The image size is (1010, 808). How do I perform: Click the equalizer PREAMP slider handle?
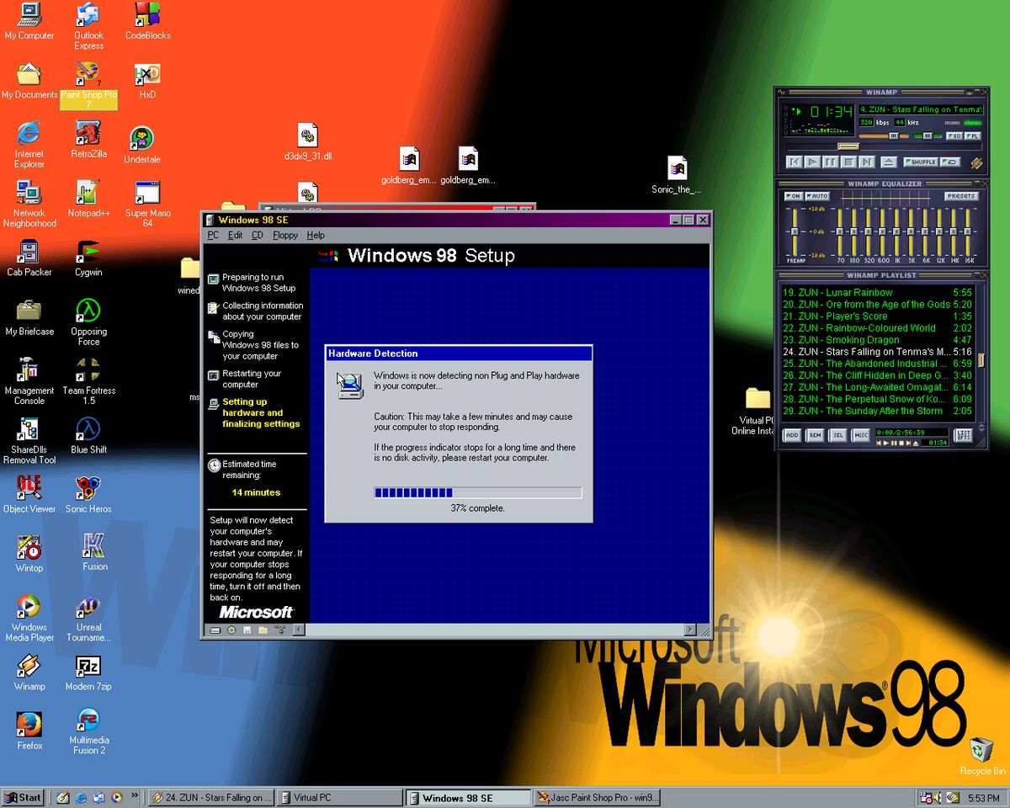click(x=794, y=231)
